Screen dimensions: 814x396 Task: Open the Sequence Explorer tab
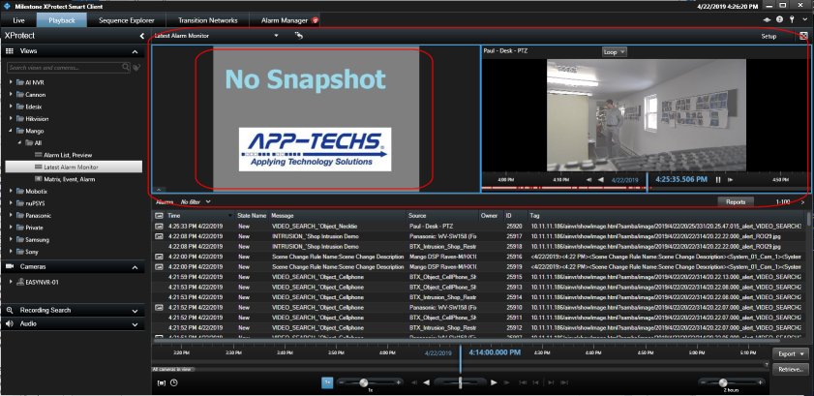(x=127, y=20)
